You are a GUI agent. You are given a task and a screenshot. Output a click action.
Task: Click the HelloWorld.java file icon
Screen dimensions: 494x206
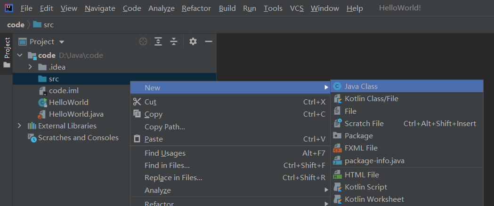[x=42, y=114]
